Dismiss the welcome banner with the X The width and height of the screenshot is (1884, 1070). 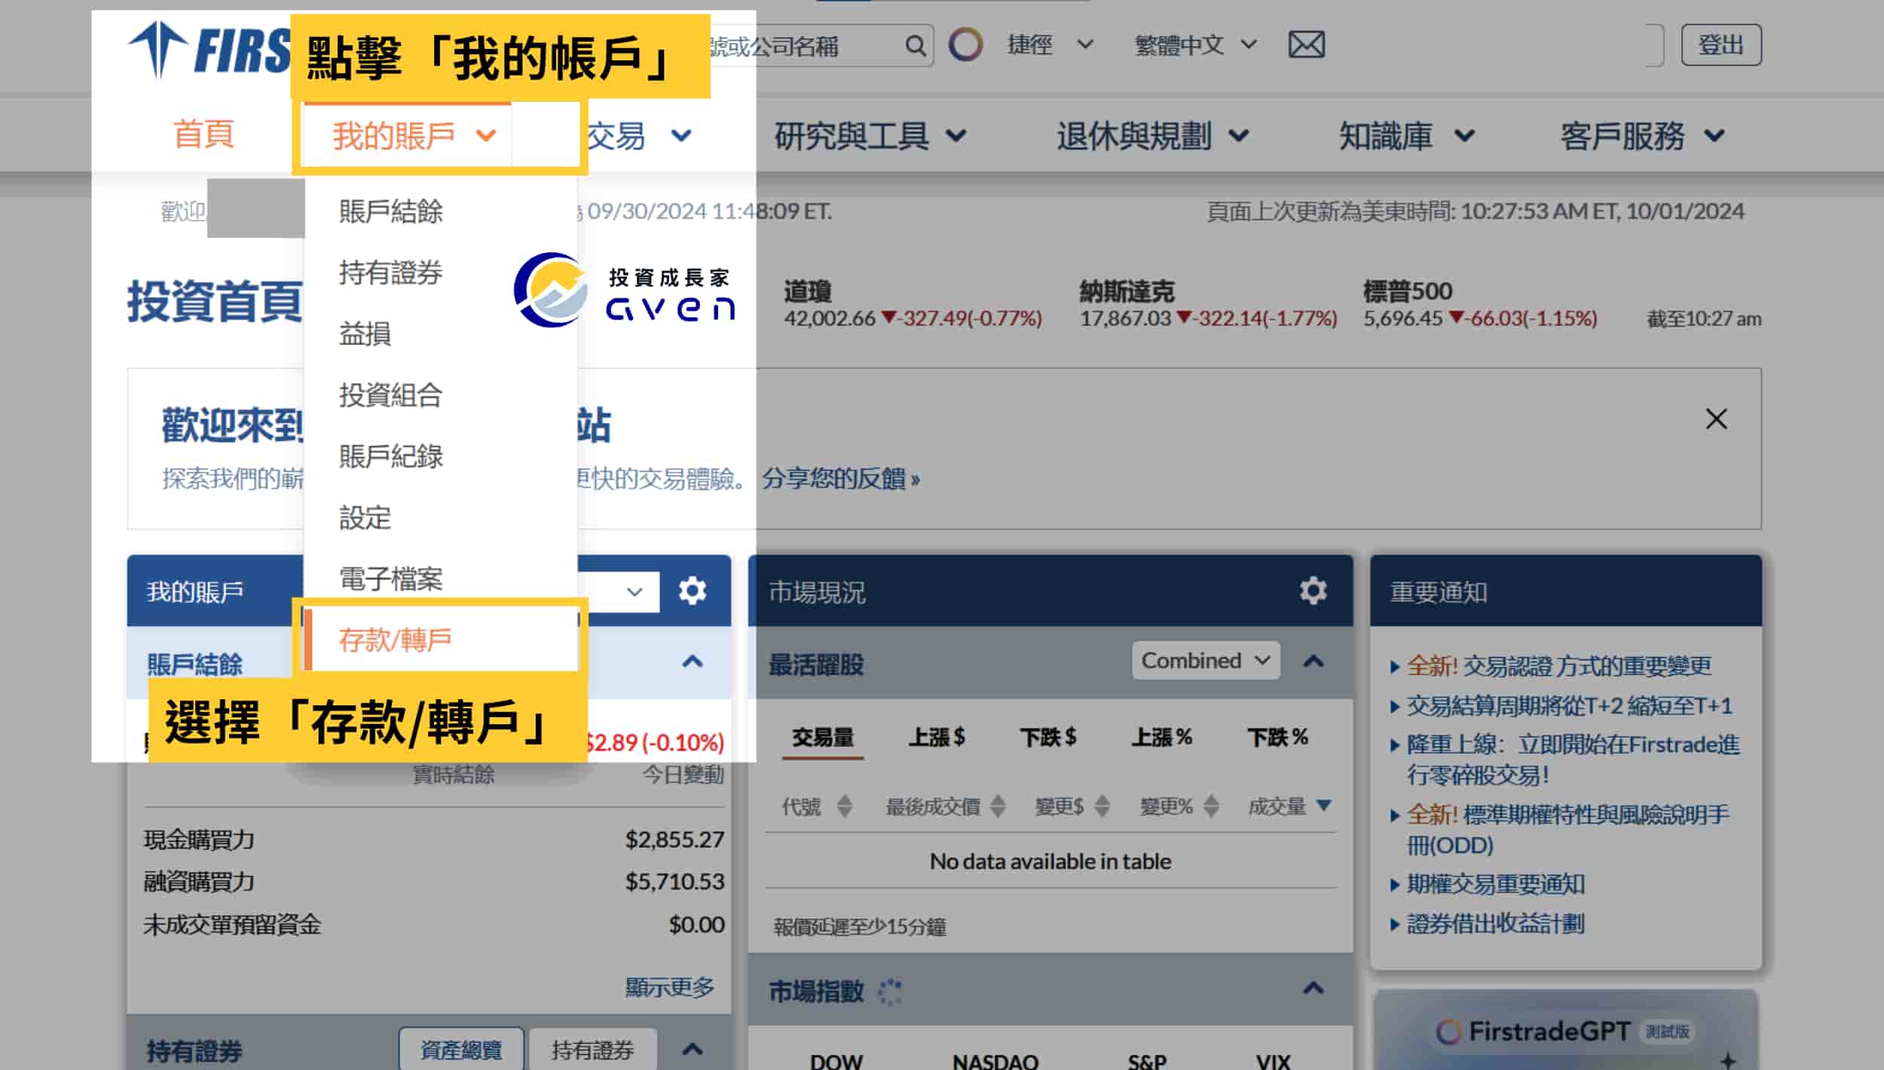1716,419
